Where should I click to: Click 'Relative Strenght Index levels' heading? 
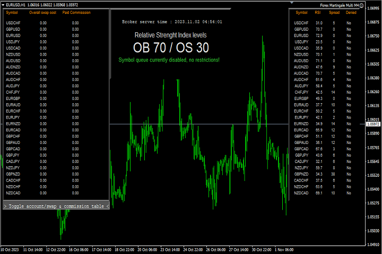[x=170, y=35]
